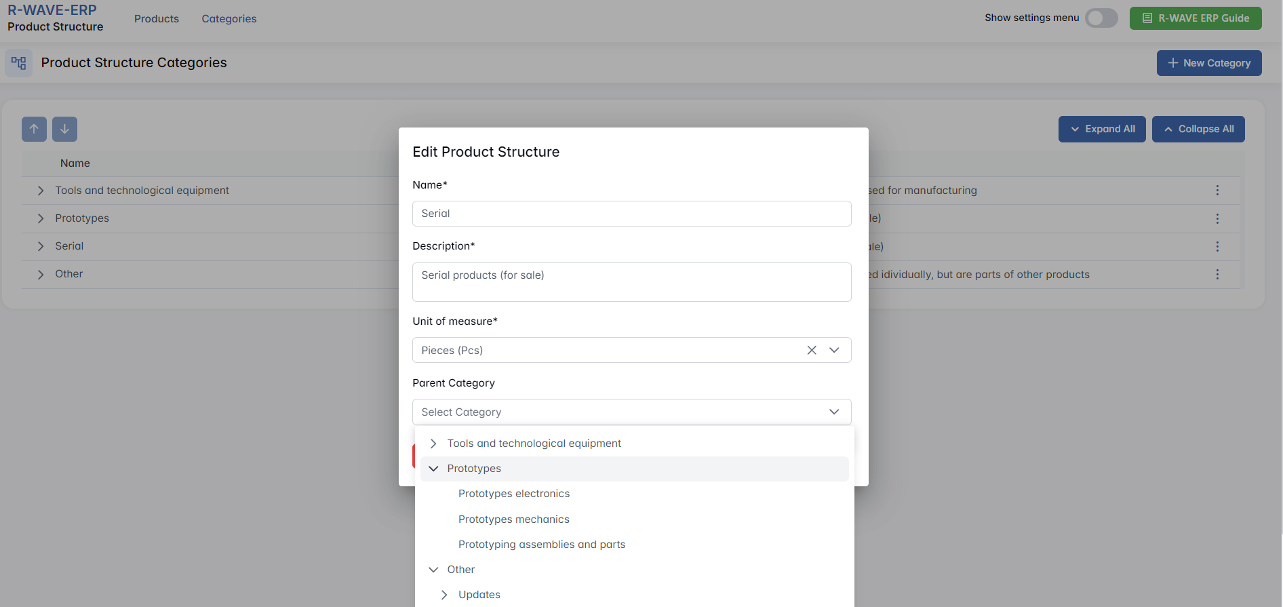Click the New Category button
Image resolution: width=1283 pixels, height=607 pixels.
click(x=1208, y=63)
